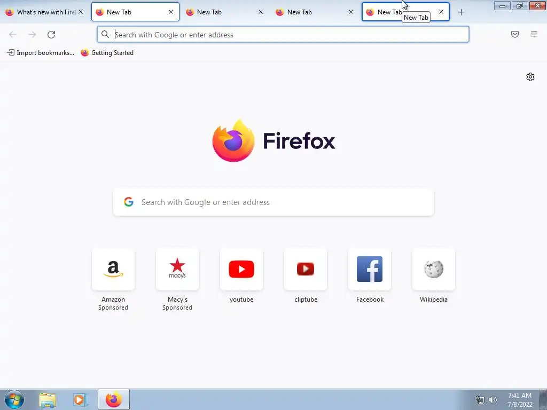Click the network tray icon
This screenshot has width=547, height=410.
tap(480, 400)
